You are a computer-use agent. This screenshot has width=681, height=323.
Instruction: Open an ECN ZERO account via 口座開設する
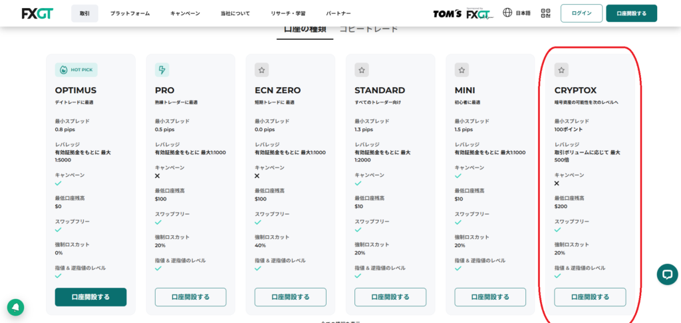click(291, 297)
